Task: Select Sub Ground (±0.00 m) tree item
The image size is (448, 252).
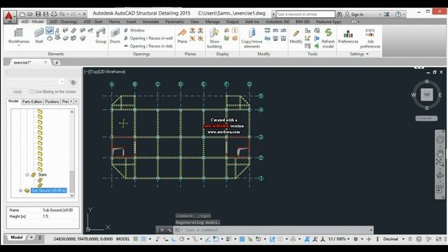Action: [49, 190]
